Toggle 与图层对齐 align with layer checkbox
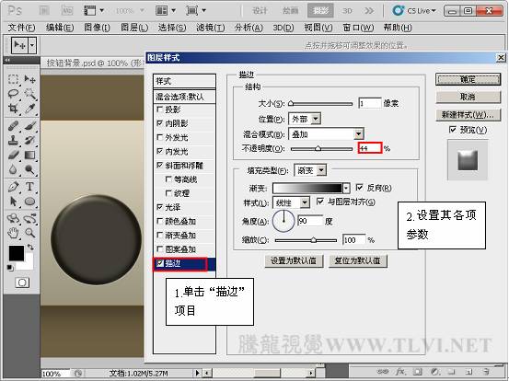The image size is (509, 381). (x=320, y=202)
